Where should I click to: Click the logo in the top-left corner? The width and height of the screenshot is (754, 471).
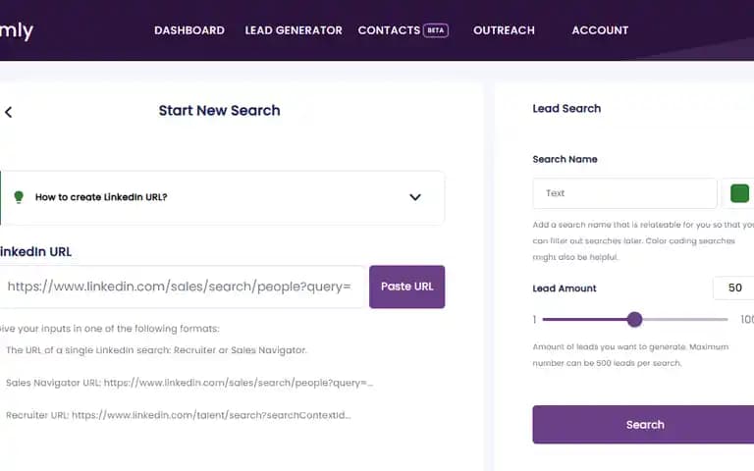[x=17, y=31]
